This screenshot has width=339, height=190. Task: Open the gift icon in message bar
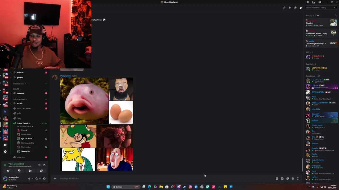(x=277, y=178)
